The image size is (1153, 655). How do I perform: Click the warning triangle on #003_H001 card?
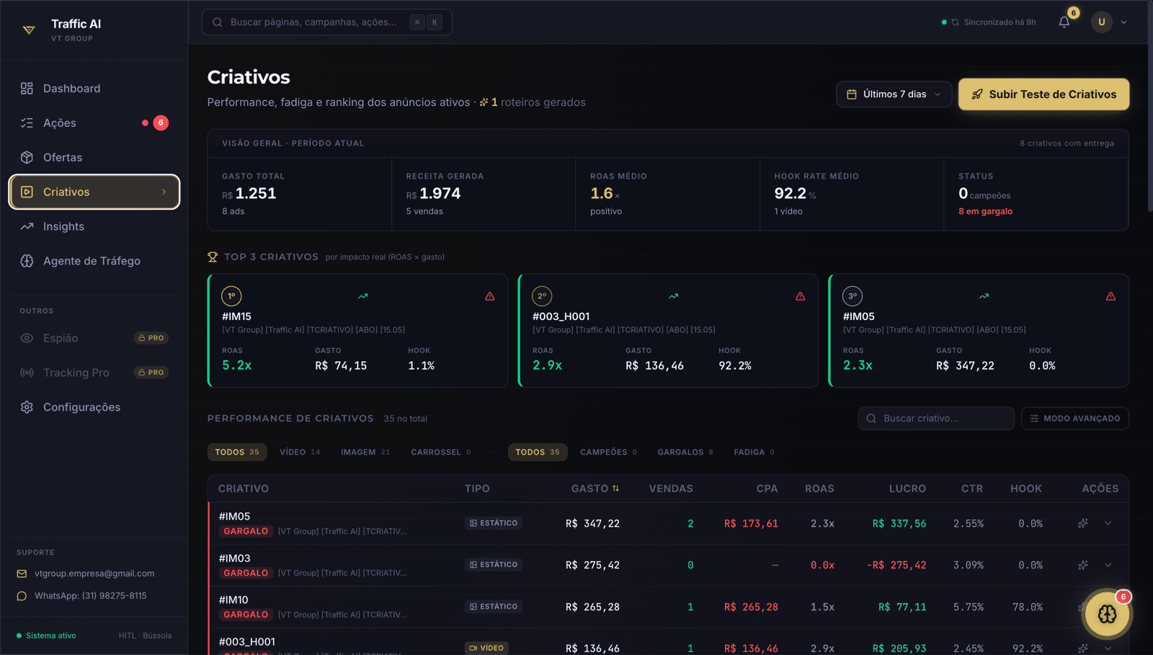tap(801, 296)
